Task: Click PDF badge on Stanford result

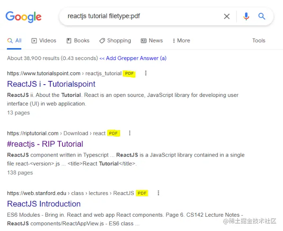Action: tap(142, 193)
